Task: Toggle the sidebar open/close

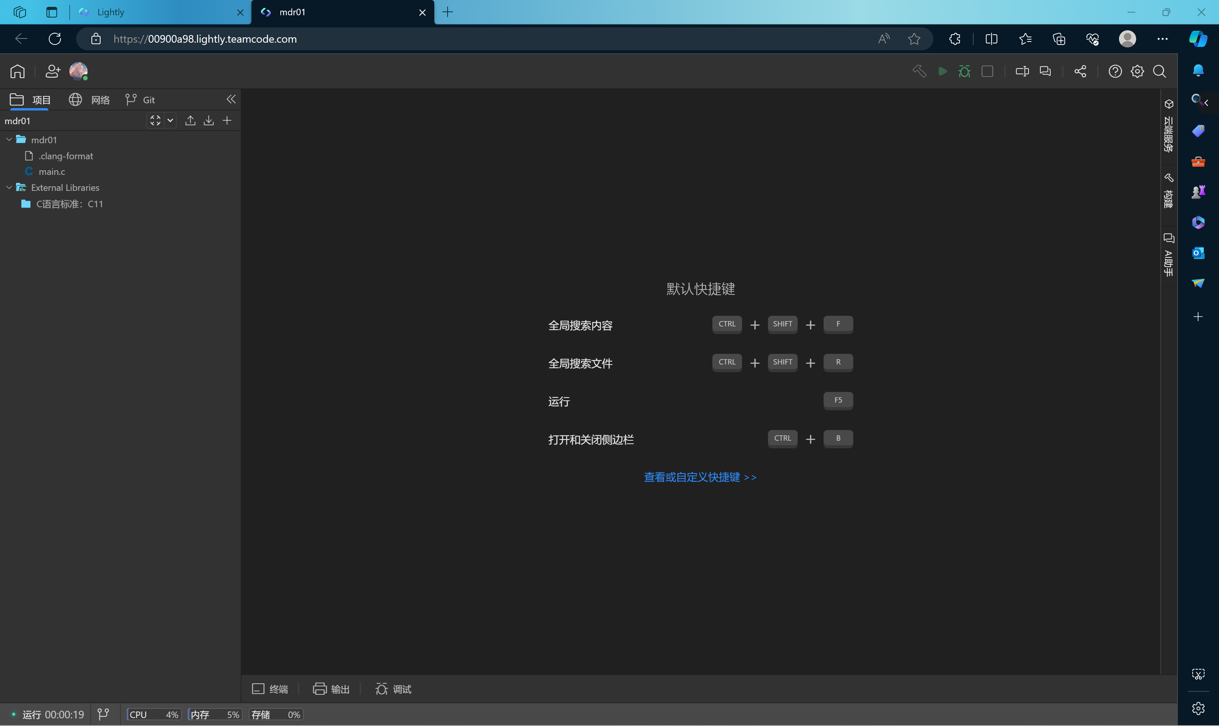Action: (231, 99)
